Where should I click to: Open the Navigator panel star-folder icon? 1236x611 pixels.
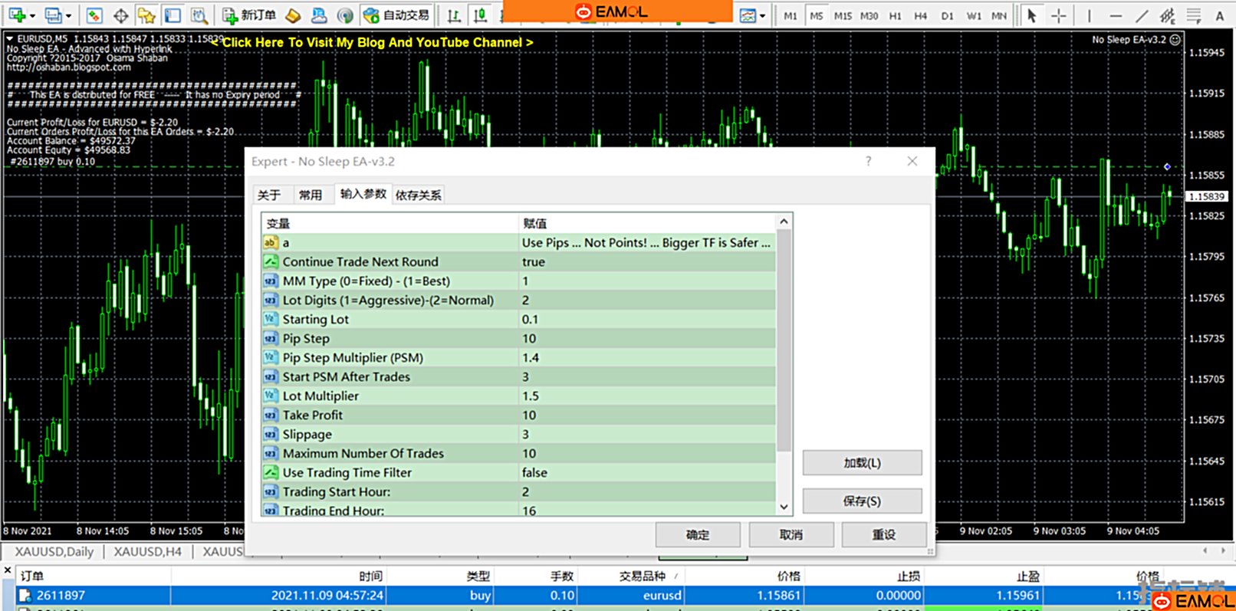pos(146,15)
